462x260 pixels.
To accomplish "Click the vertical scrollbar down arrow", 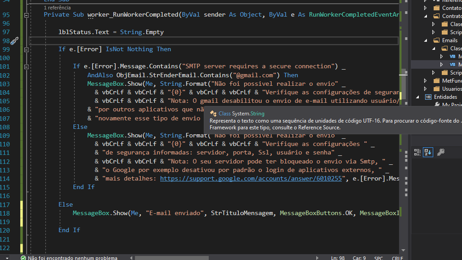I will (404, 250).
